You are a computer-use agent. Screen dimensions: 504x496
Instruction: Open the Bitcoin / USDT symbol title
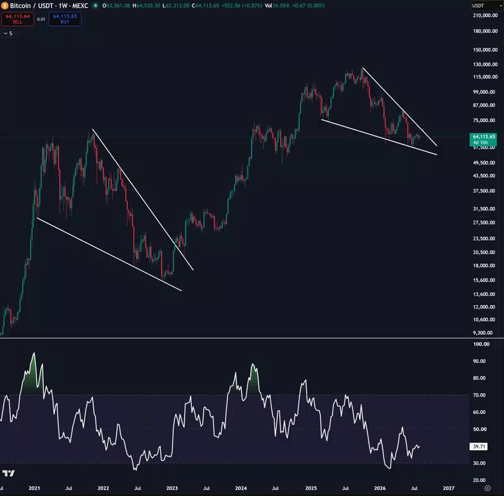(49, 6)
